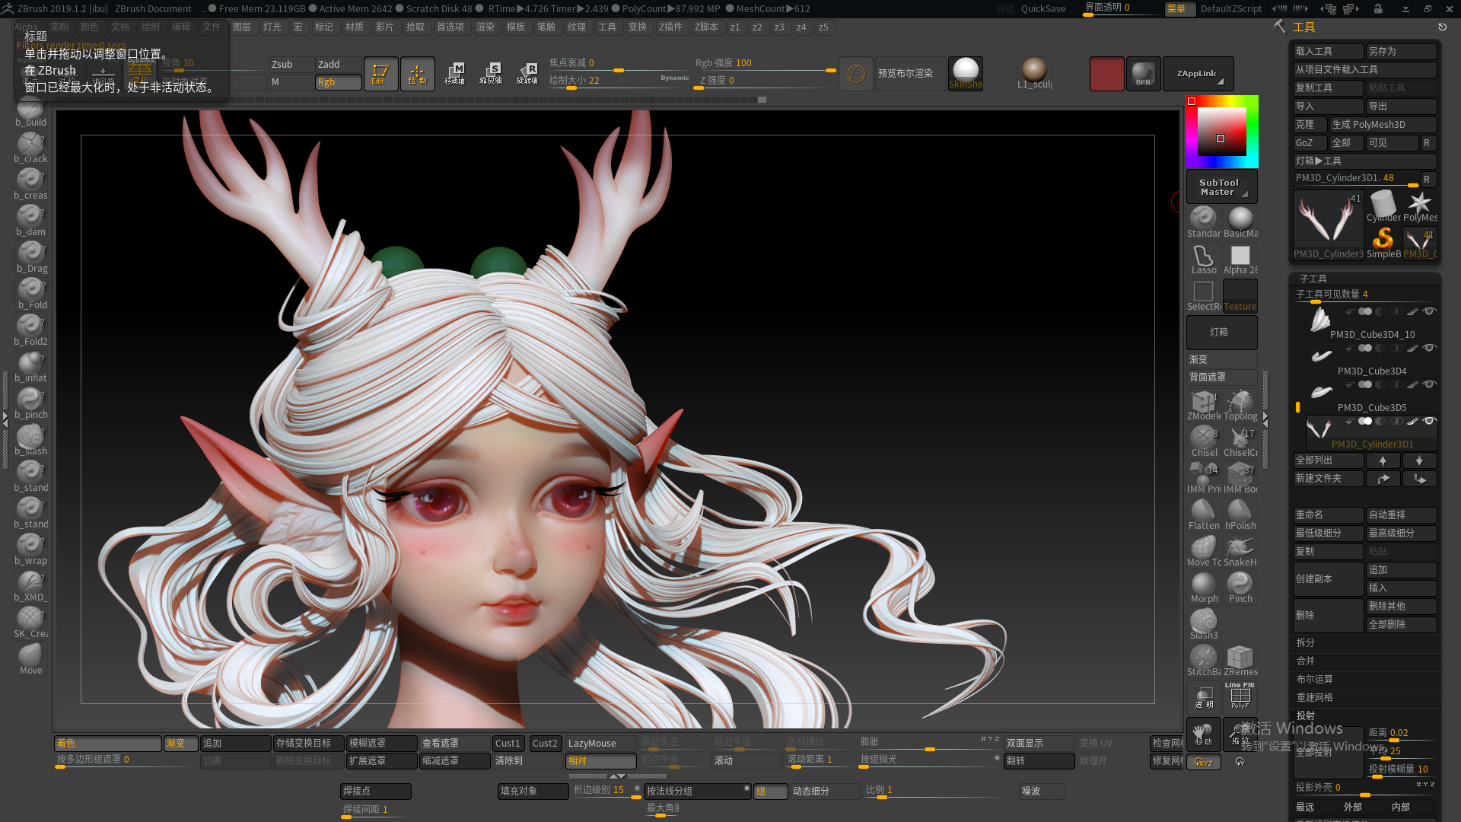Image resolution: width=1461 pixels, height=822 pixels.
Task: Adjust the Rgb 强度 slider
Action: point(764,64)
